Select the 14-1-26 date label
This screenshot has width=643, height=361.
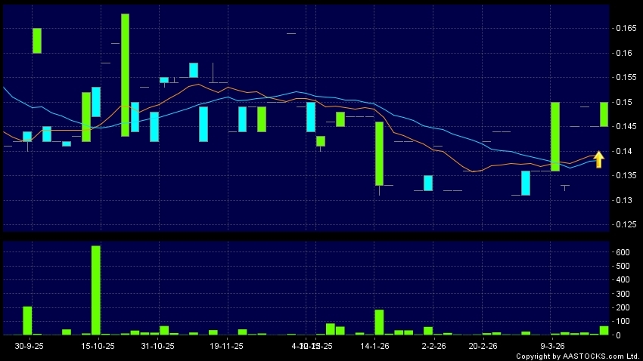click(x=377, y=346)
